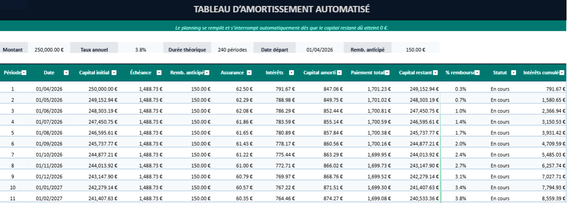Select the date cell 01/01/2027
568x203 pixels.
(x=49, y=188)
